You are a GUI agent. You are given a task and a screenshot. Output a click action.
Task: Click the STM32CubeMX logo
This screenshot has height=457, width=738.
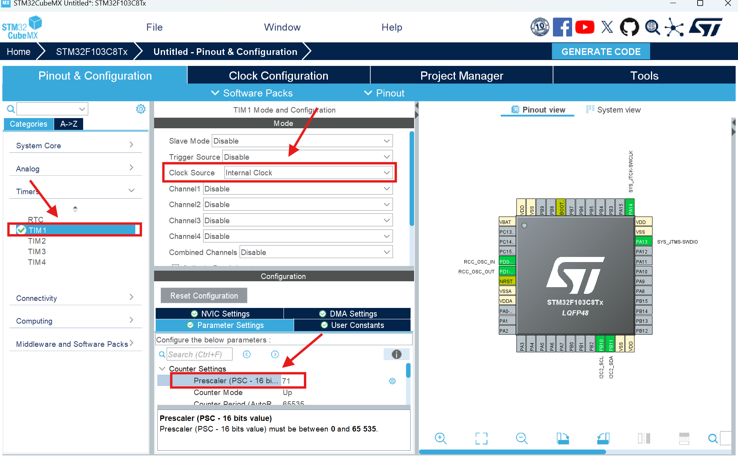22,27
